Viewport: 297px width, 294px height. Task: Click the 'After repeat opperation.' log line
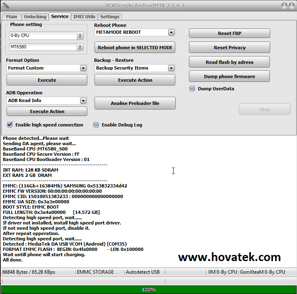click(x=31, y=233)
